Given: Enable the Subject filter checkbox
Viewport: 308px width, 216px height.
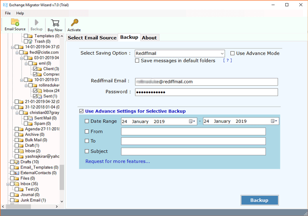Looking at the screenshot, I should point(87,151).
